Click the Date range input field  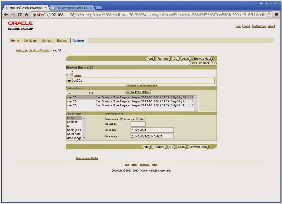[152, 136]
